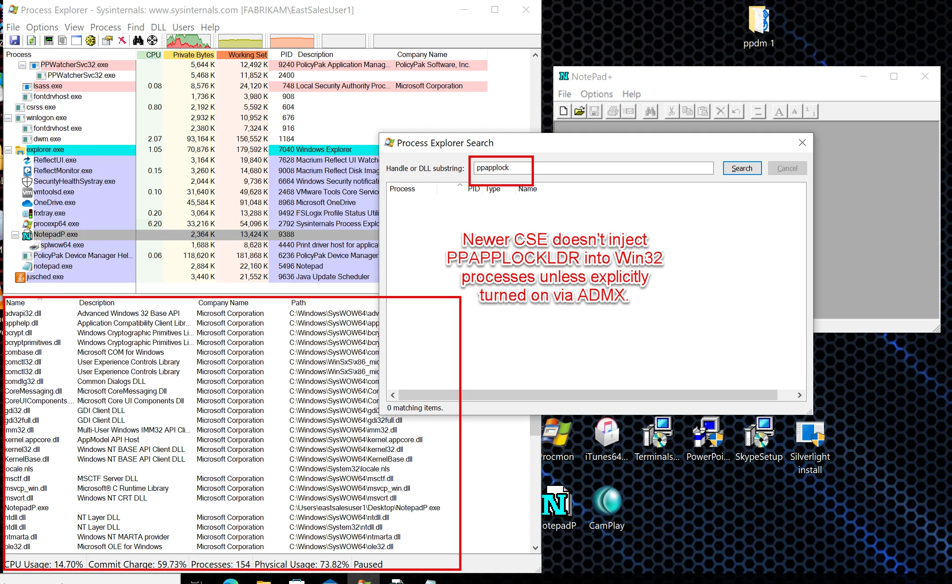The image size is (952, 584).
Task: Click the binoculars Find Handle icon
Action: coord(138,41)
